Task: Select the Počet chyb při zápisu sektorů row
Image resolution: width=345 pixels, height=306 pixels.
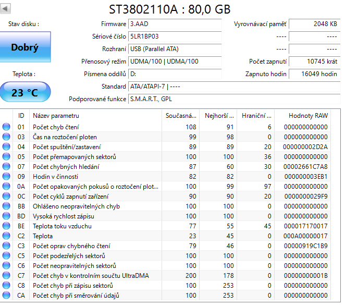Action: coord(165,286)
